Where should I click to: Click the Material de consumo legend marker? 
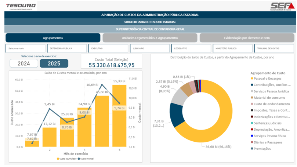[252, 98]
